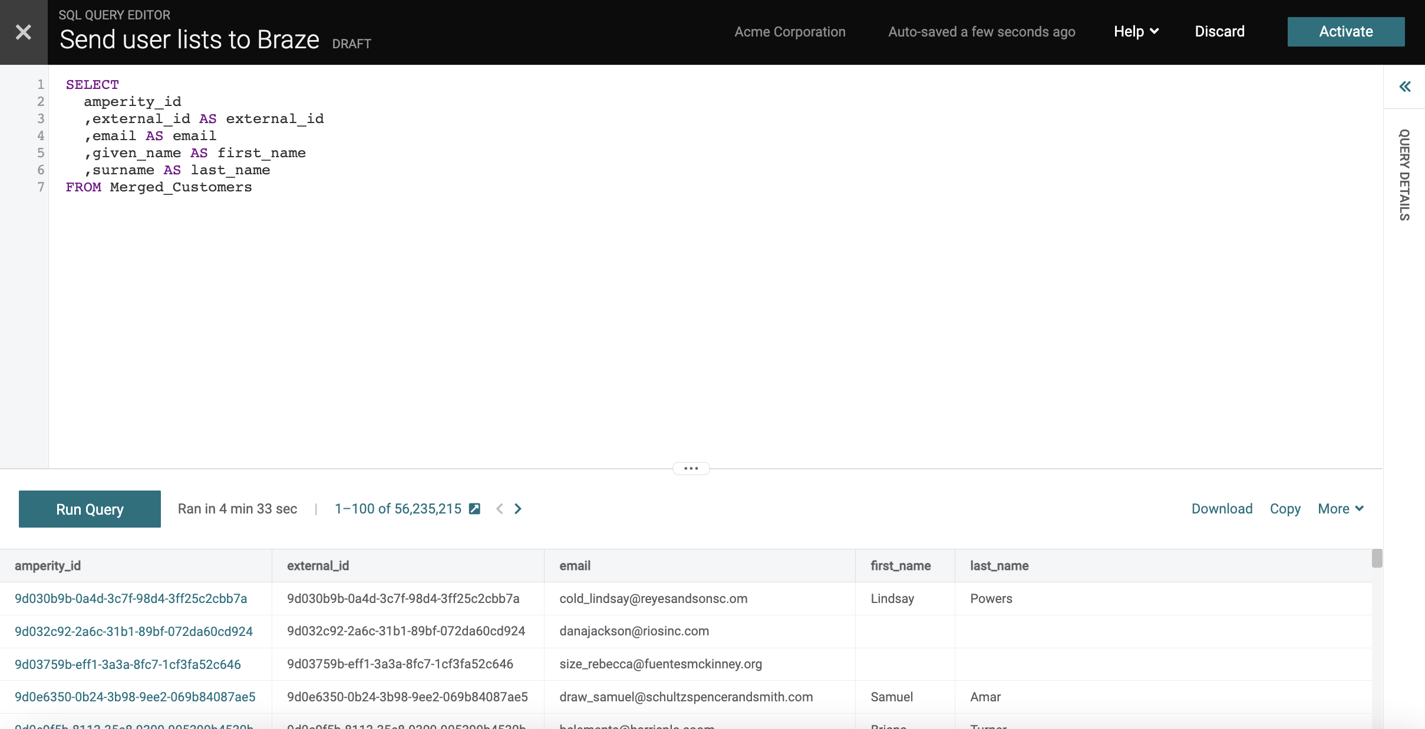
Task: Click the given_name AS first_name line
Action: coord(195,153)
